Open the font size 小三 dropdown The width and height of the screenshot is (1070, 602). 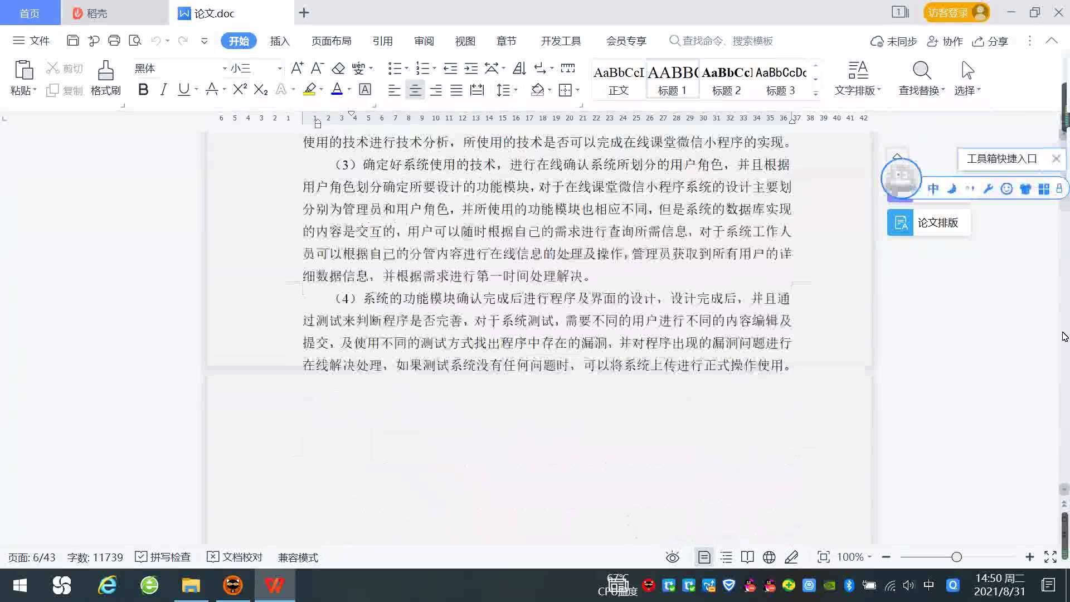(279, 69)
